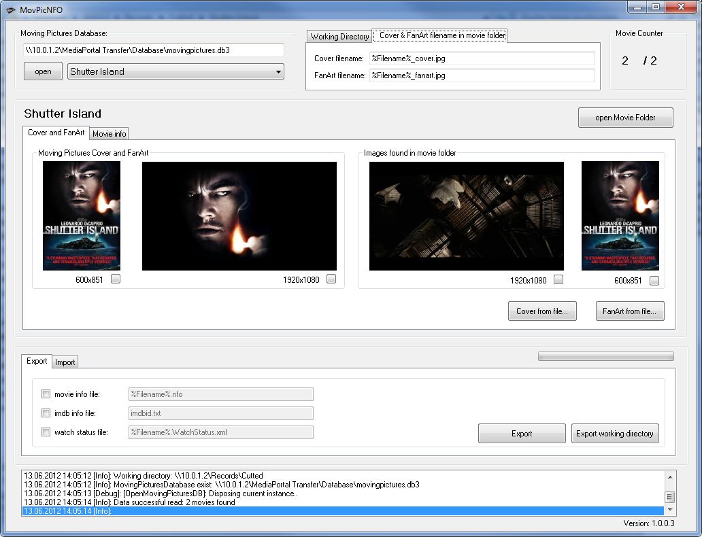Click the movie counter value '2 / 2'
The height and width of the screenshot is (537, 702).
pyautogui.click(x=639, y=61)
